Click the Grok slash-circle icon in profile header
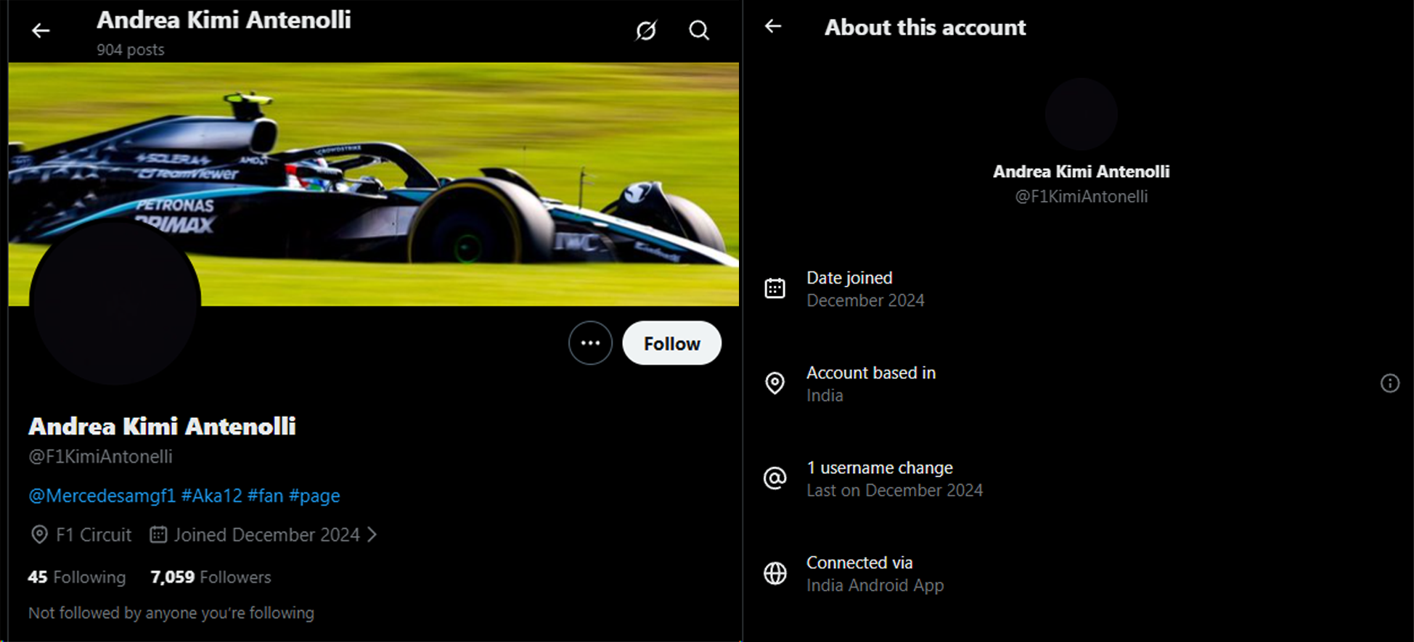Image resolution: width=1414 pixels, height=642 pixels. [646, 30]
